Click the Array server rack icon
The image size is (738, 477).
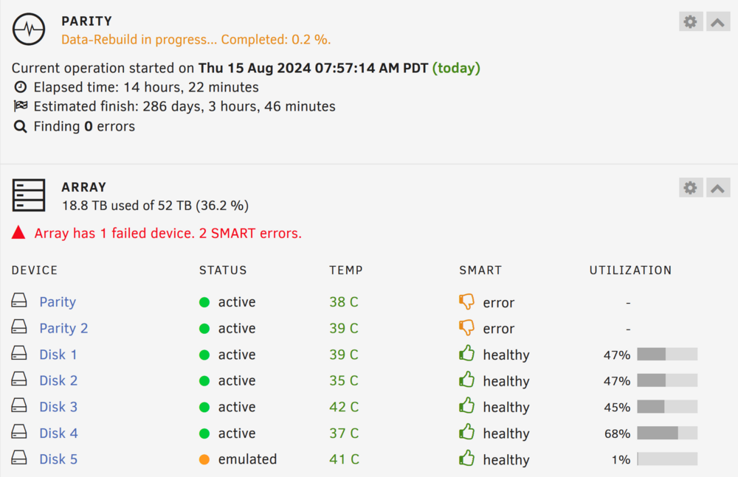(x=29, y=195)
